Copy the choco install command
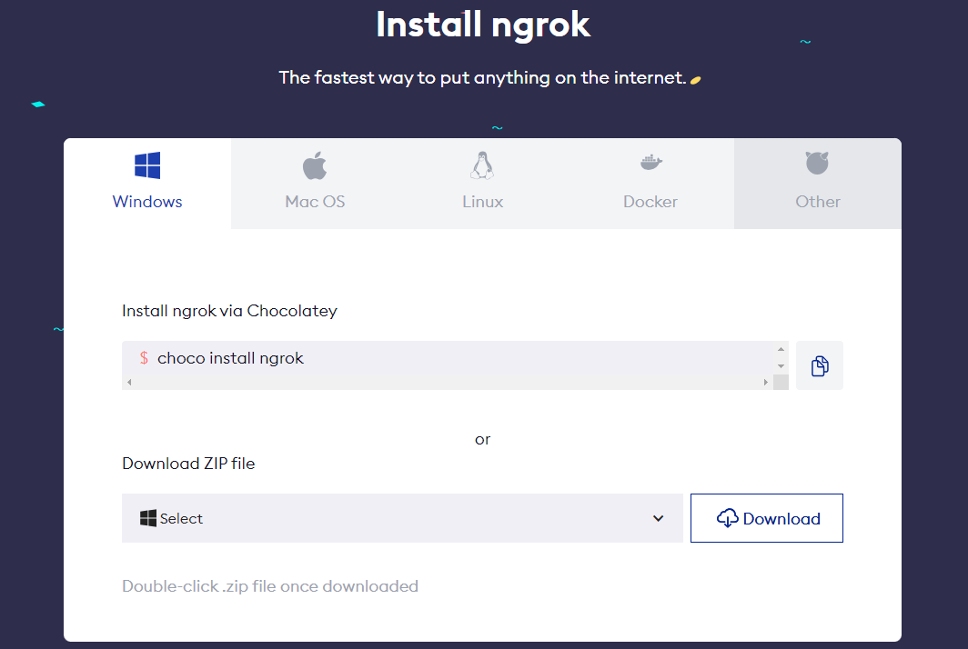The width and height of the screenshot is (968, 649). [x=819, y=364]
